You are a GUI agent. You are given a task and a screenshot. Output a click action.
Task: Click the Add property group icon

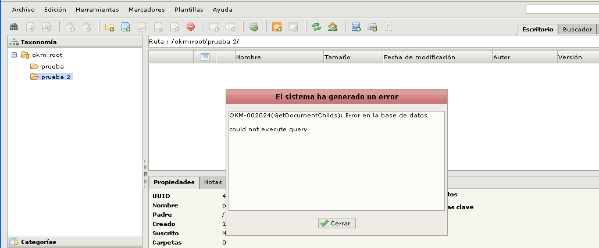[214, 27]
